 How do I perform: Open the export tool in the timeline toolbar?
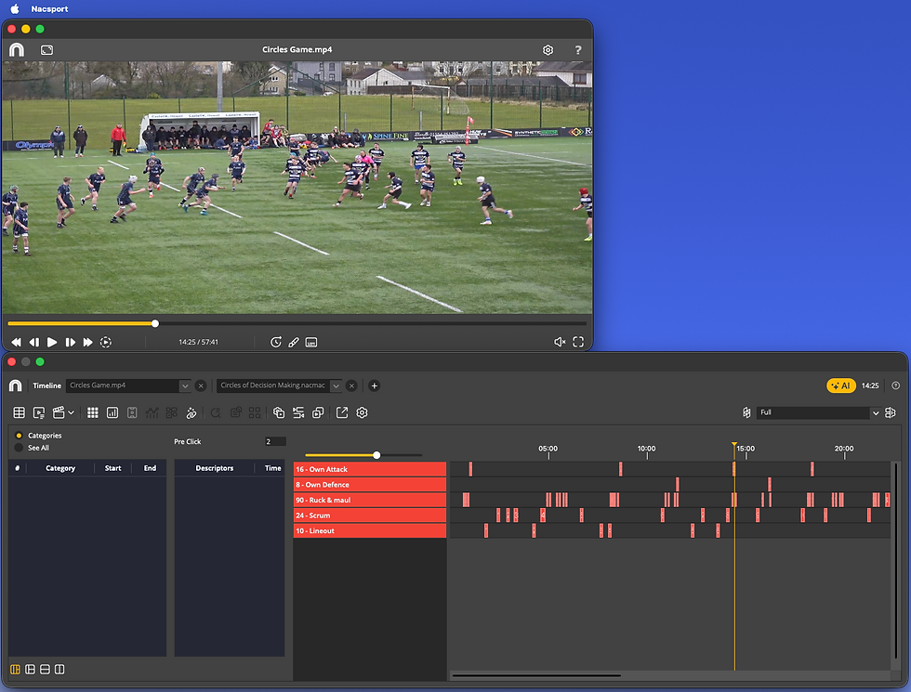pos(343,412)
